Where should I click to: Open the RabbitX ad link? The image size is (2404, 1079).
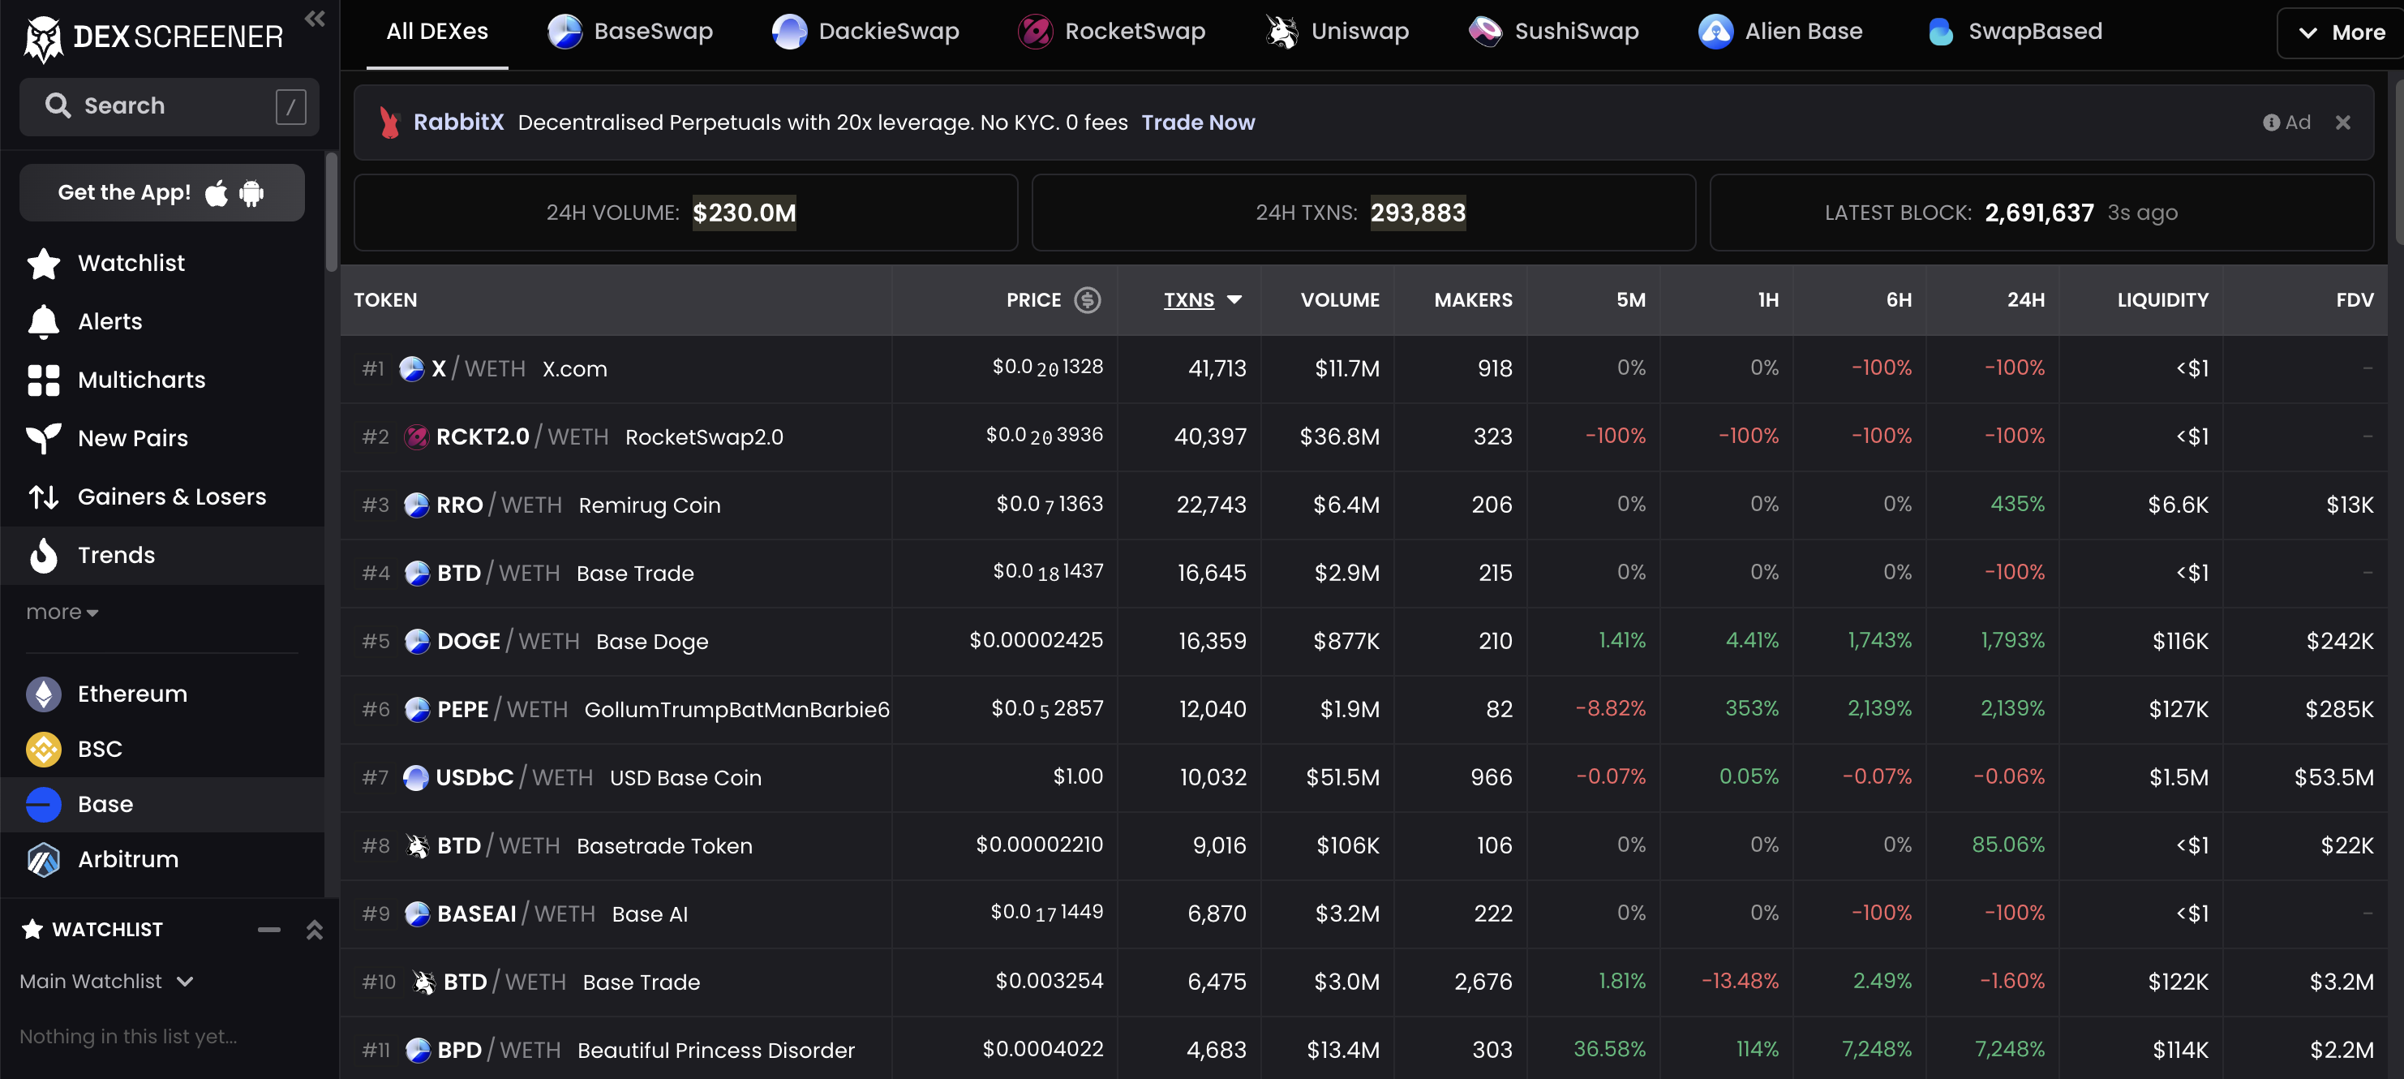(458, 123)
